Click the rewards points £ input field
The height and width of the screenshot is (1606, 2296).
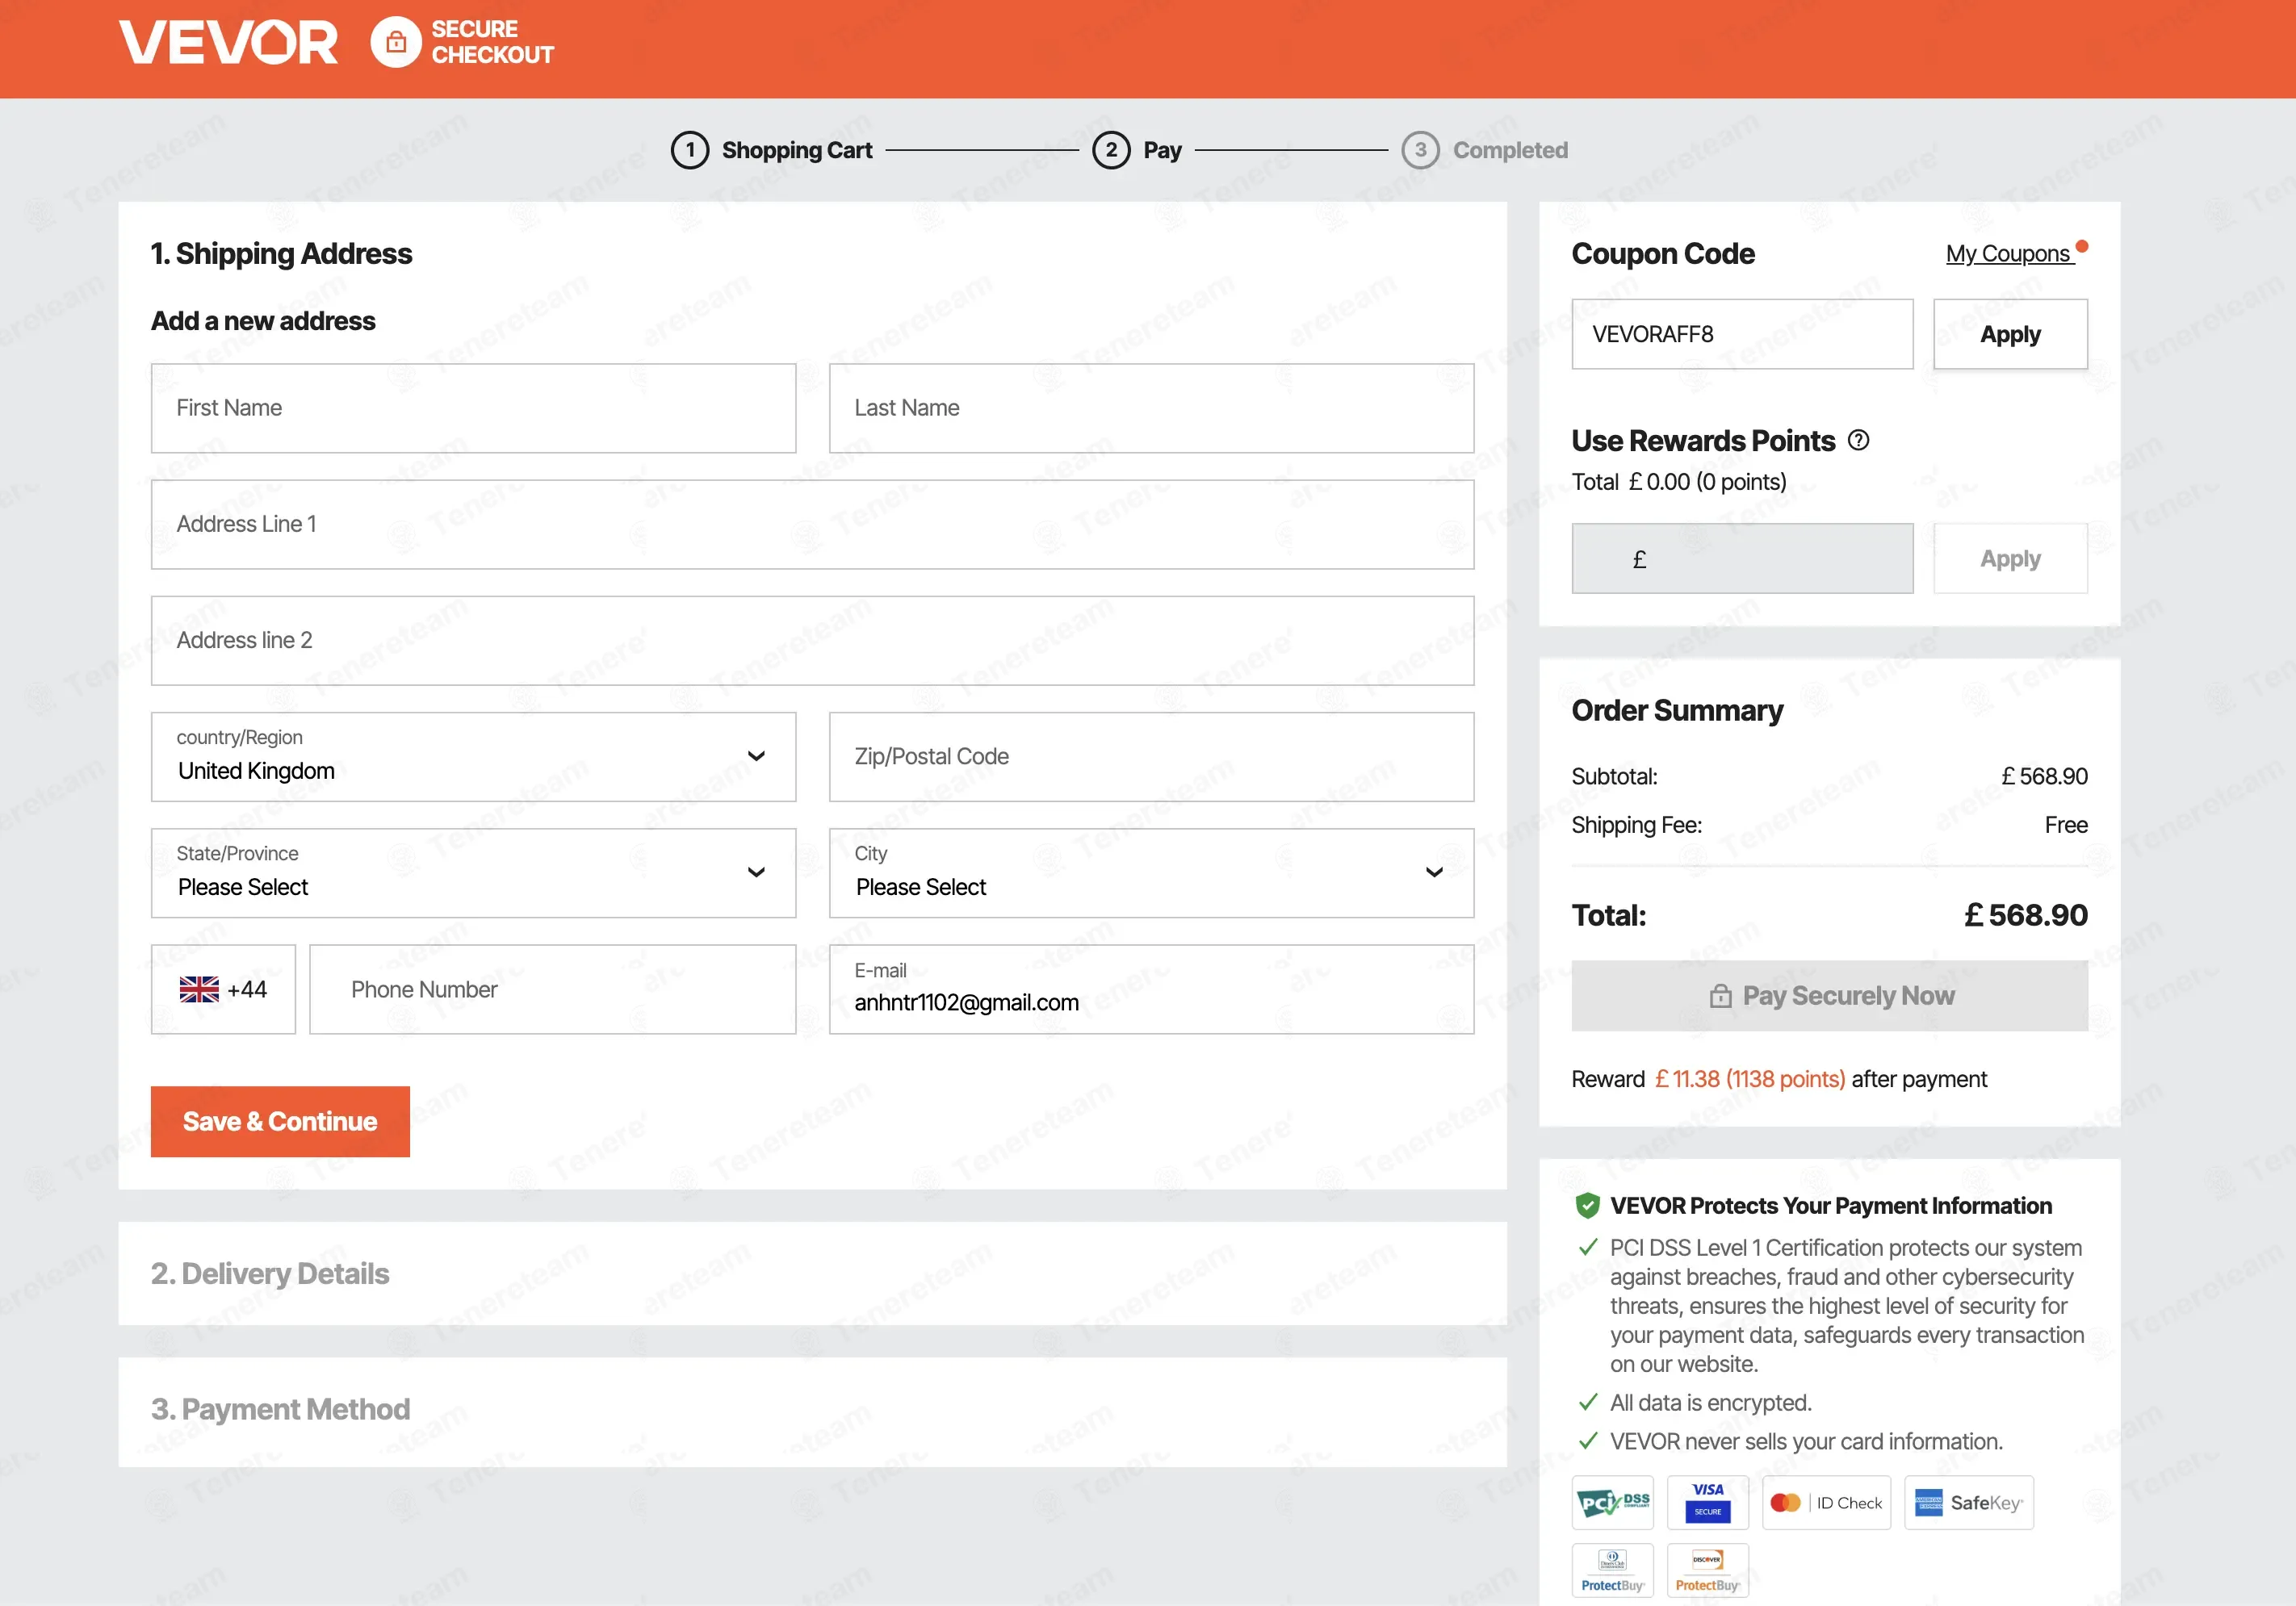pos(1742,558)
